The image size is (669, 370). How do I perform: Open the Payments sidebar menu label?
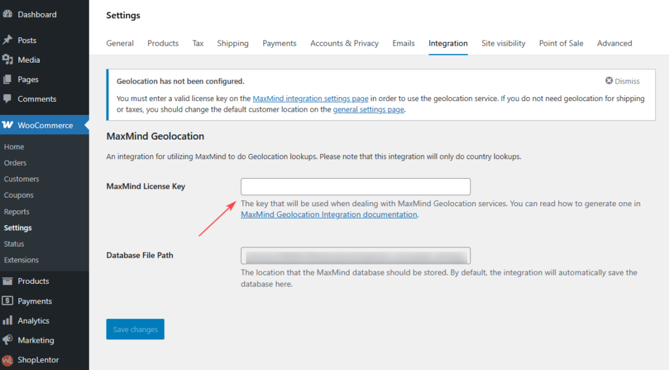(x=35, y=301)
